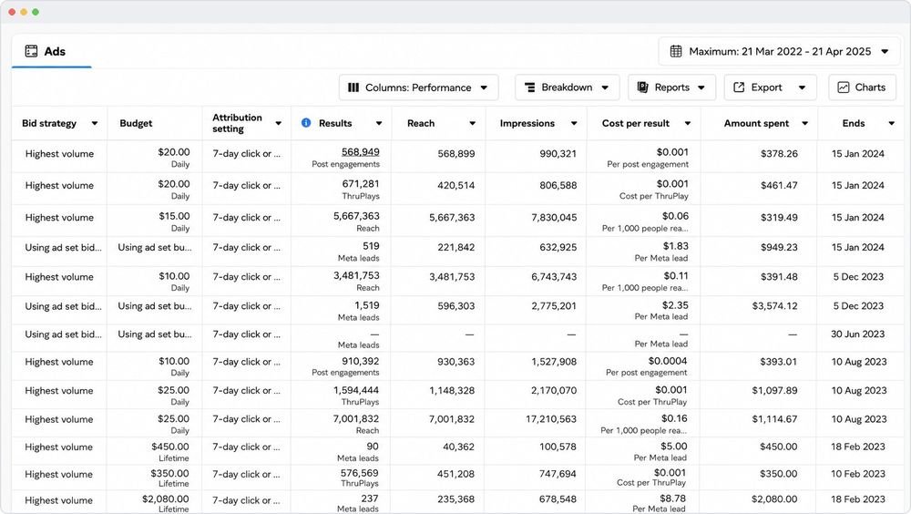Click the Budget column header
This screenshot has width=911, height=514.
pos(136,123)
